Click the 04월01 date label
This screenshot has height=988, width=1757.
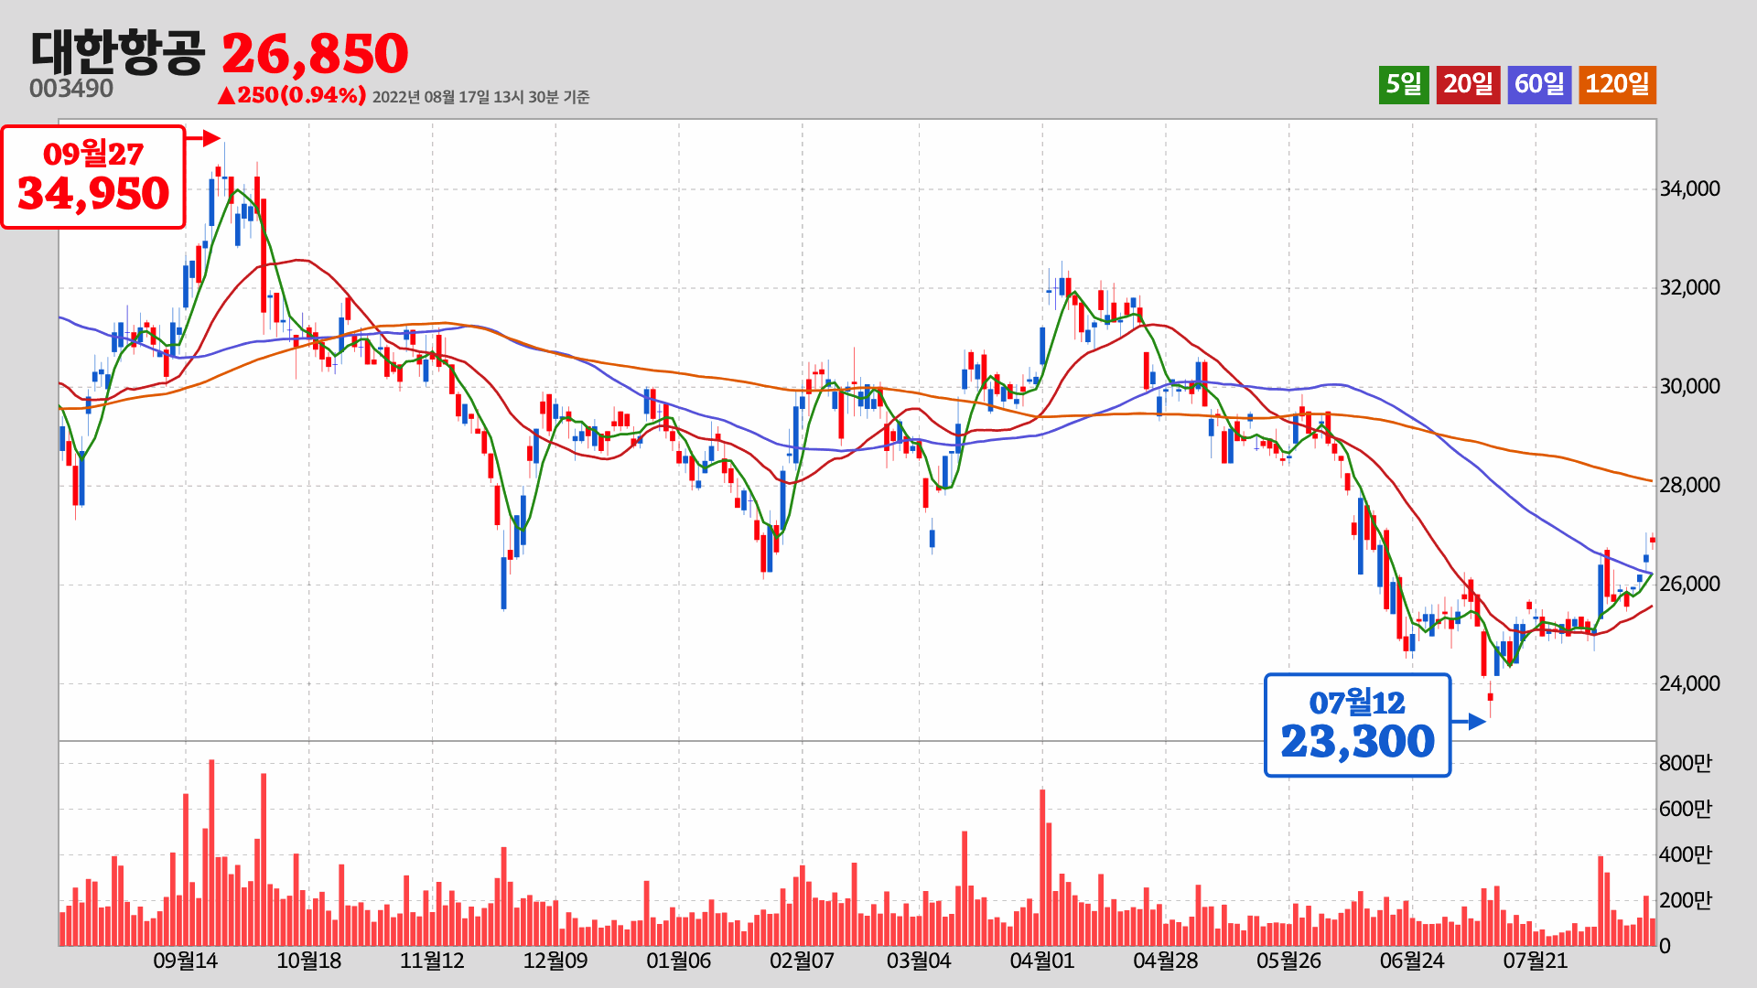(x=1041, y=961)
